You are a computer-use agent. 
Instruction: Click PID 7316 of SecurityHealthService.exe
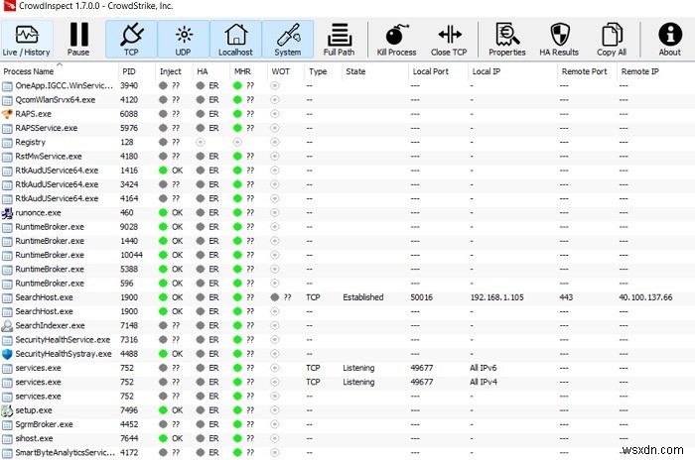click(129, 340)
